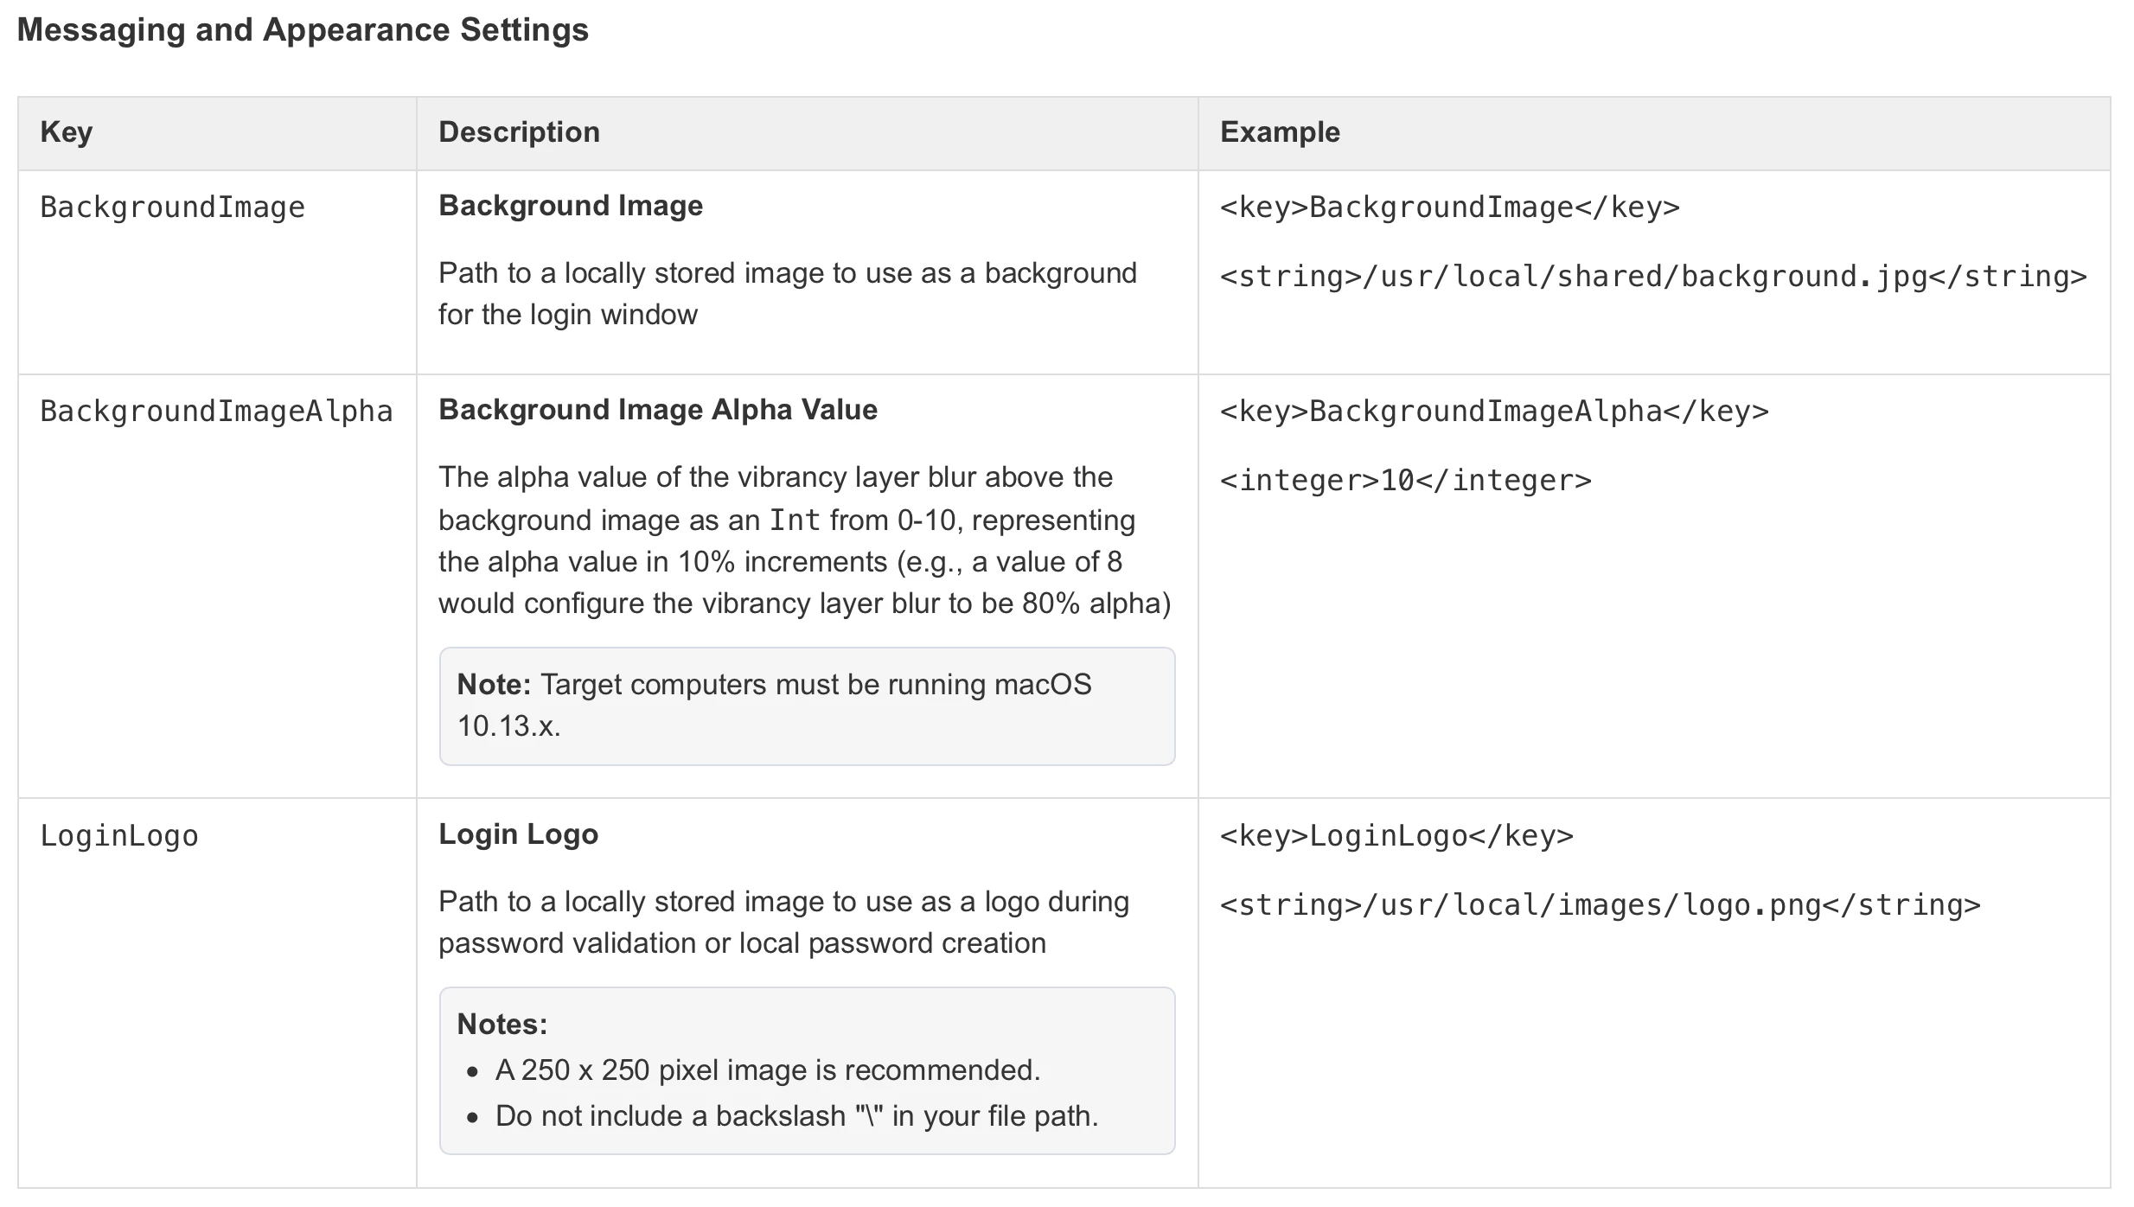Click the bold Background Image title
Screen dimensions: 2134x1207
[x=571, y=206]
